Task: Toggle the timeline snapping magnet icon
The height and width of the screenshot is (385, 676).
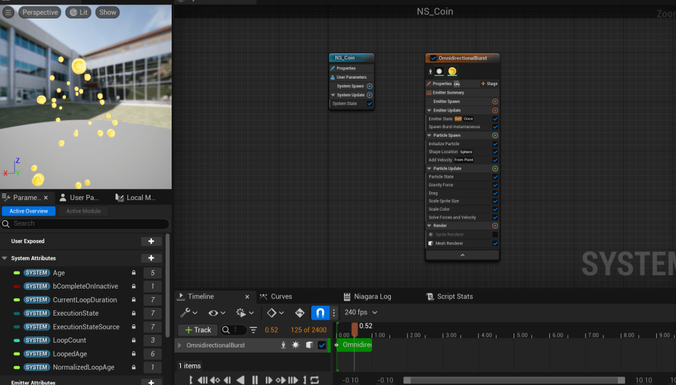Action: click(320, 312)
